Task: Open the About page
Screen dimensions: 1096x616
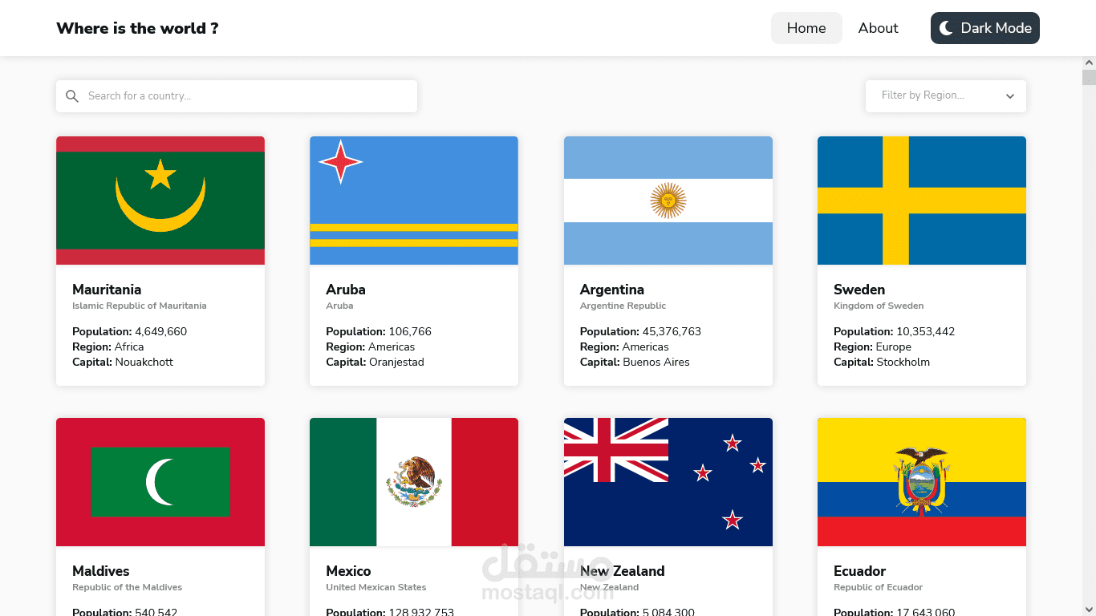Action: coord(878,27)
